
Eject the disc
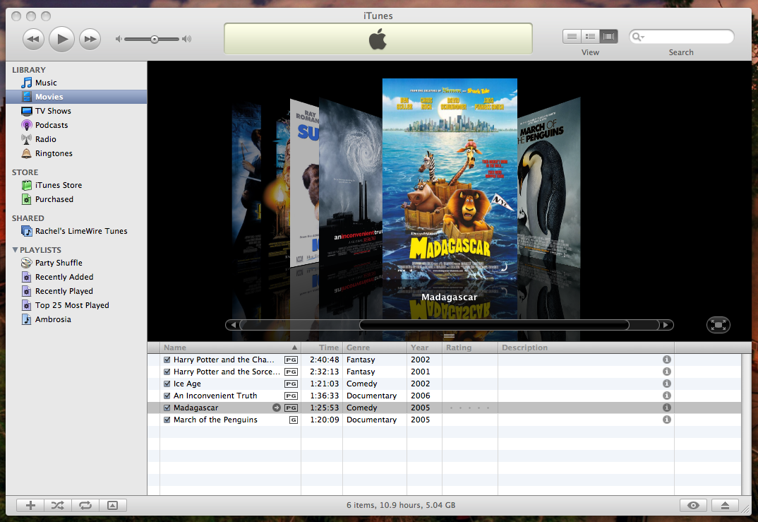[726, 505]
